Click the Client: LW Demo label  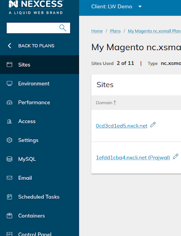coord(112,6)
